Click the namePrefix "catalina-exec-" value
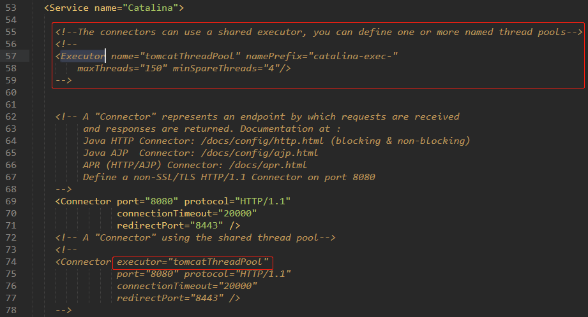Screen dimensions: 588x317 pos(354,56)
